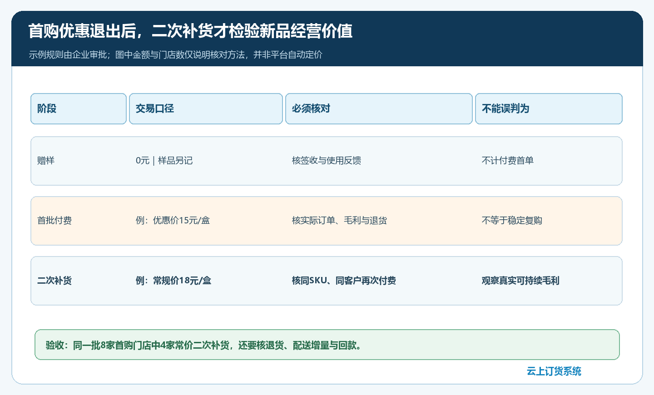Click the cell 观察真实可持续毛利
Viewport: 654px width, 395px height.
click(520, 281)
